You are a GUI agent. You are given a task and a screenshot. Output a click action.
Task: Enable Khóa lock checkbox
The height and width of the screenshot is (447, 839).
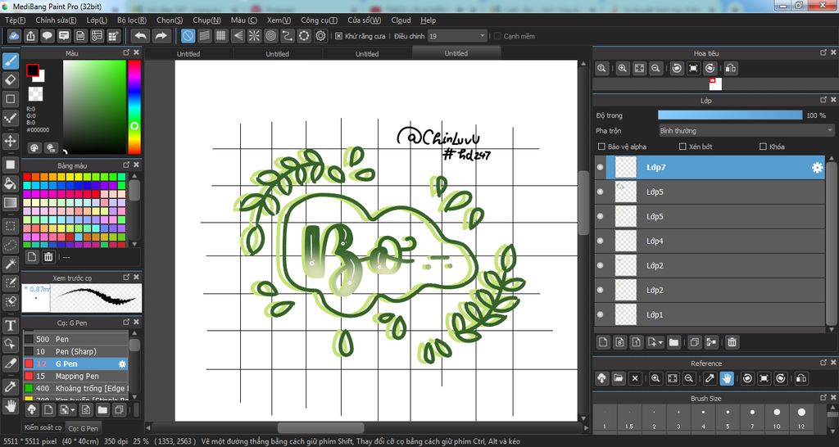coord(763,147)
